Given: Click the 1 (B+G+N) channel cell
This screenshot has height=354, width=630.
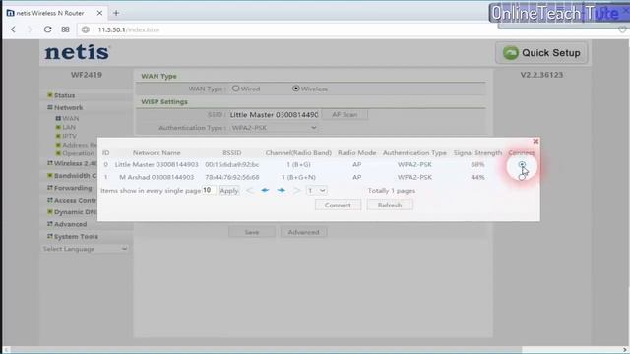Looking at the screenshot, I should 298,177.
